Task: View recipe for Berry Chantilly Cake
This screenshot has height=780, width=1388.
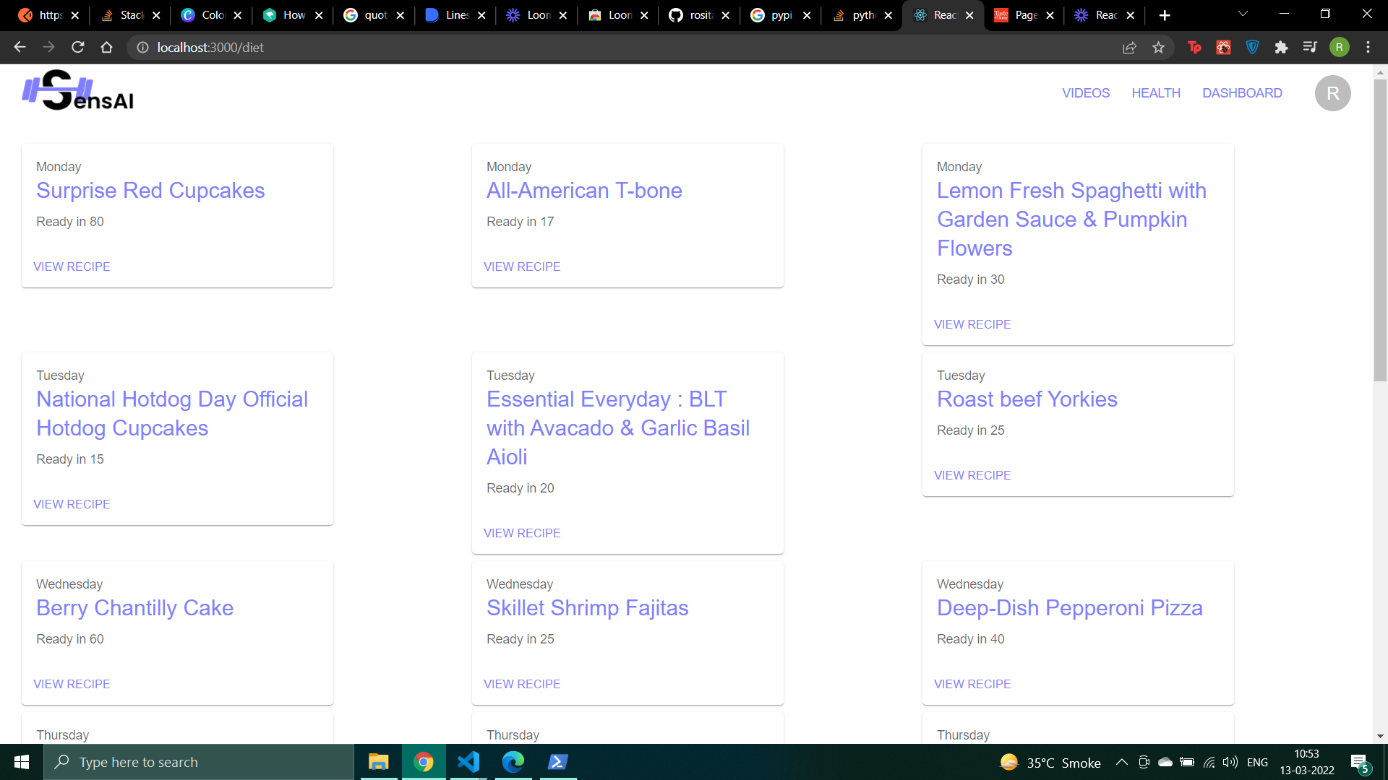Action: click(72, 684)
